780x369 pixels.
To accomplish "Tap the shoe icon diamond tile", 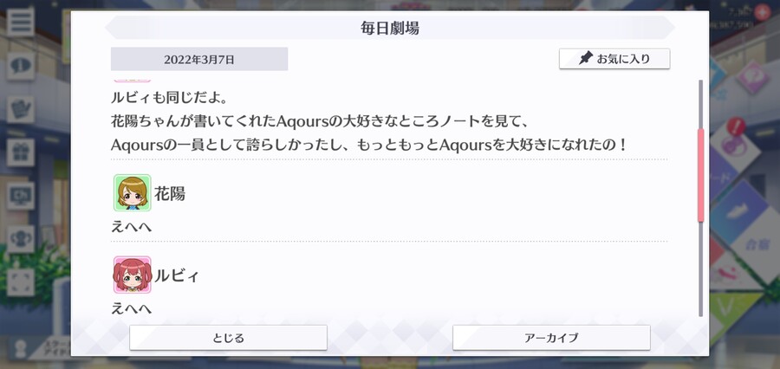I will click(738, 211).
